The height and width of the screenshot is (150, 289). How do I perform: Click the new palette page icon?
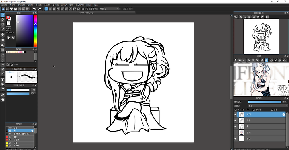click(8, 64)
